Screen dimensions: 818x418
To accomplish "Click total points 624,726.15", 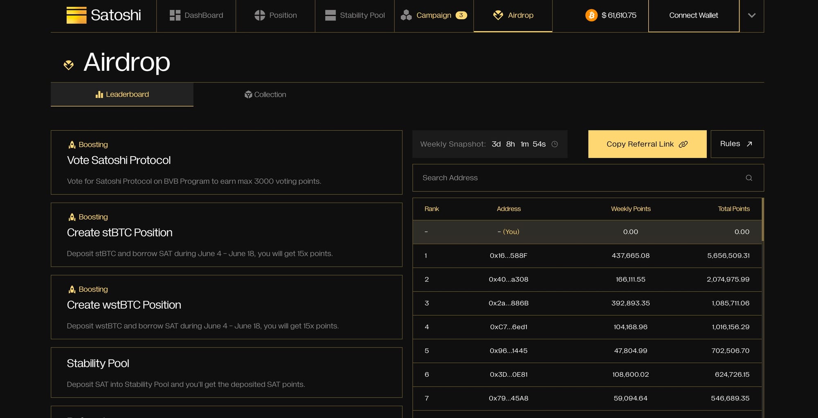I will click(x=732, y=374).
